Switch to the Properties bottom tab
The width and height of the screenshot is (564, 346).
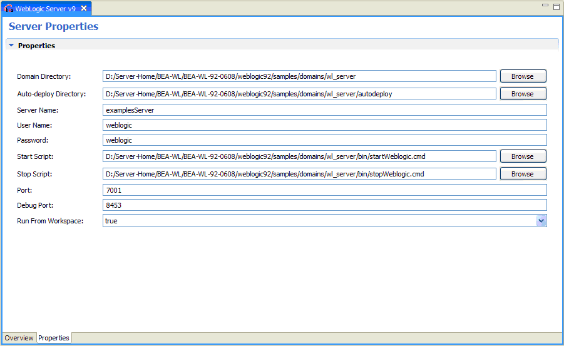click(54, 338)
